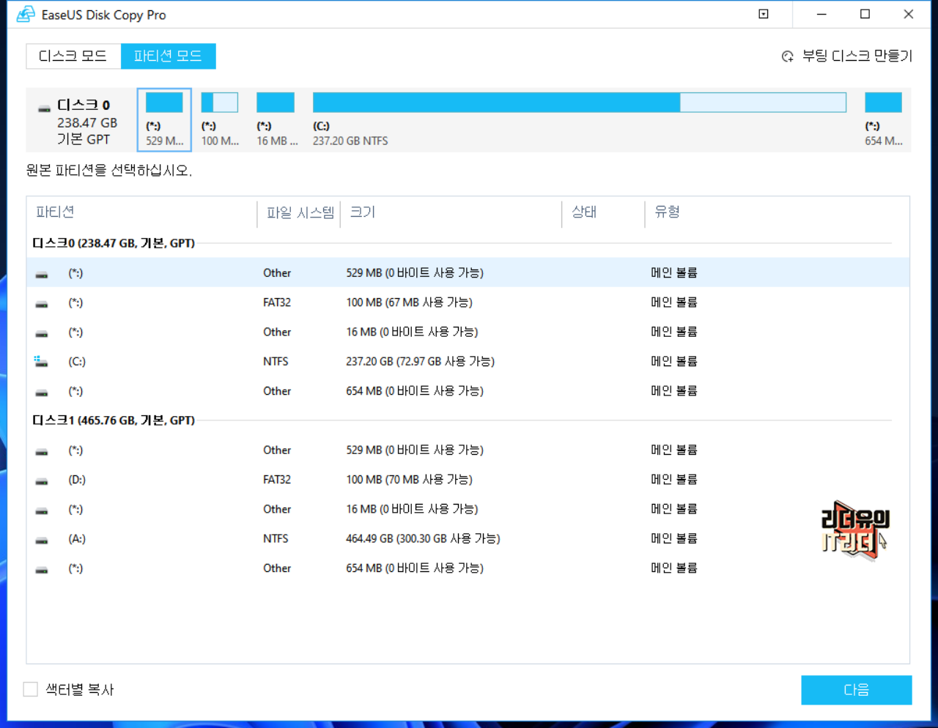Select the 100 M... partition block in disk map
The height and width of the screenshot is (728, 938).
click(220, 119)
